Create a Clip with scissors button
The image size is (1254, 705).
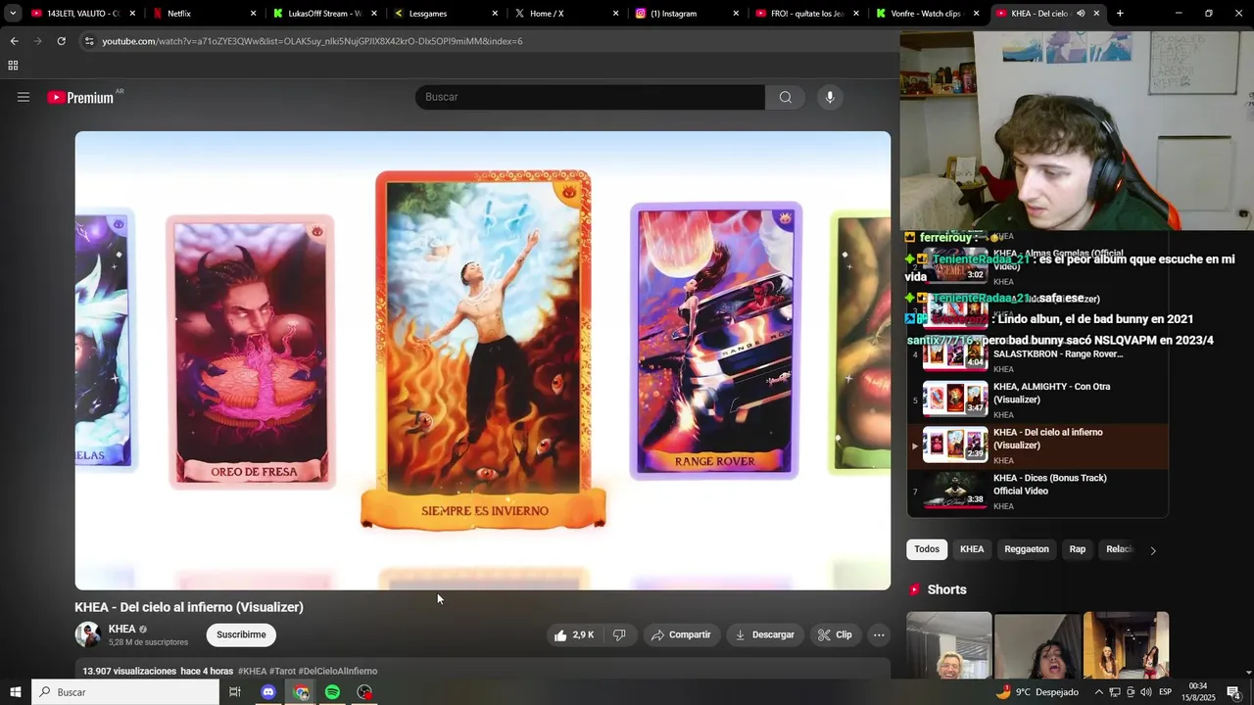point(836,634)
